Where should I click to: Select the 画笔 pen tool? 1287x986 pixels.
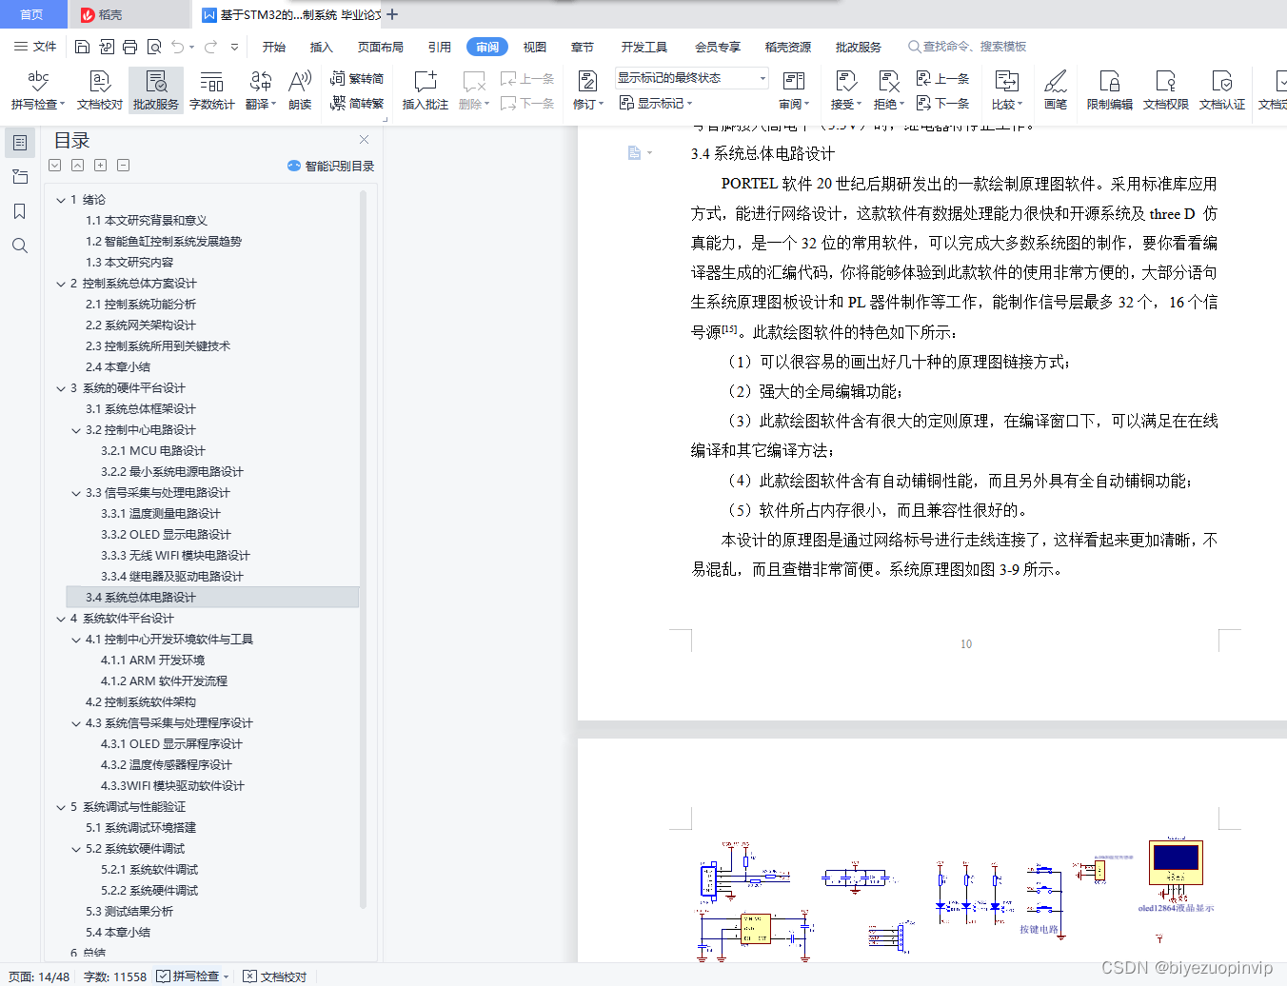click(1056, 90)
